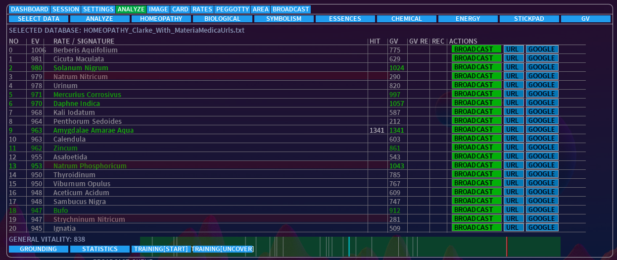Google search Daphne Indica entry
Image resolution: width=617 pixels, height=260 pixels.
click(542, 103)
